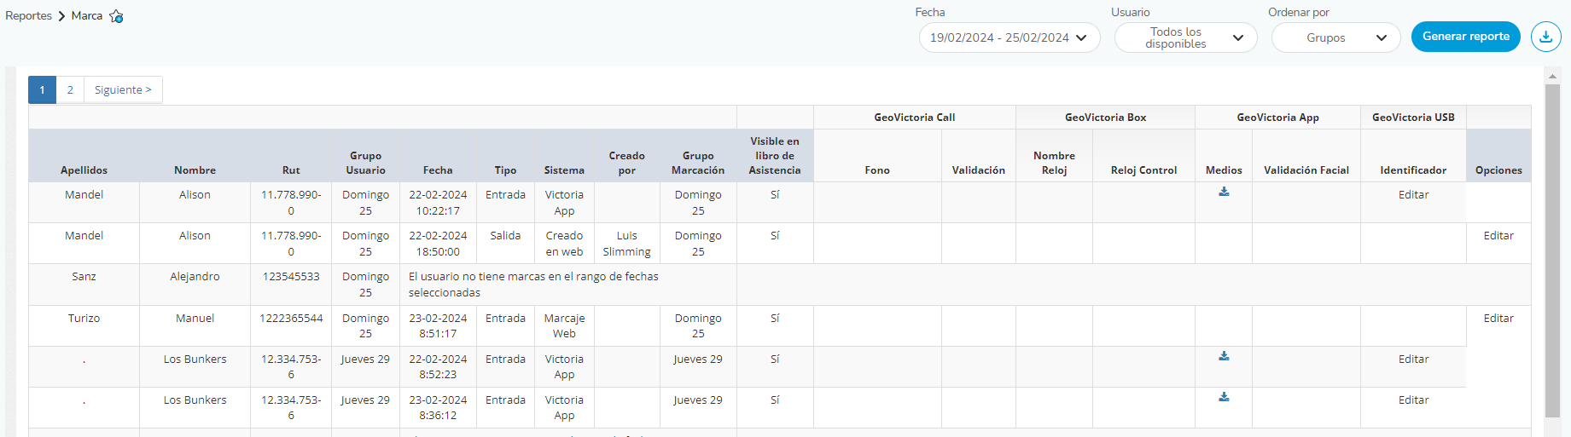Click the Fecha column header in table
1571x437 pixels.
tap(438, 170)
